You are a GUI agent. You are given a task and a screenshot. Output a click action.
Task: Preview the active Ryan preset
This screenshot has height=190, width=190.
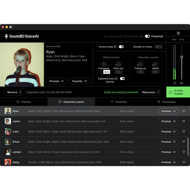(x=57, y=81)
